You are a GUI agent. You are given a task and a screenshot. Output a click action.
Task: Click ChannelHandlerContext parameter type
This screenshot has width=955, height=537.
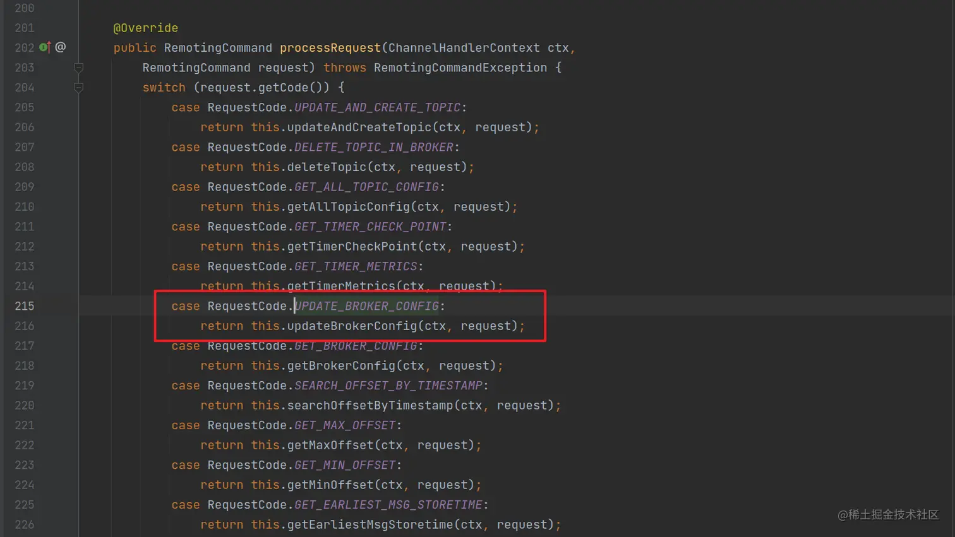pyautogui.click(x=464, y=48)
